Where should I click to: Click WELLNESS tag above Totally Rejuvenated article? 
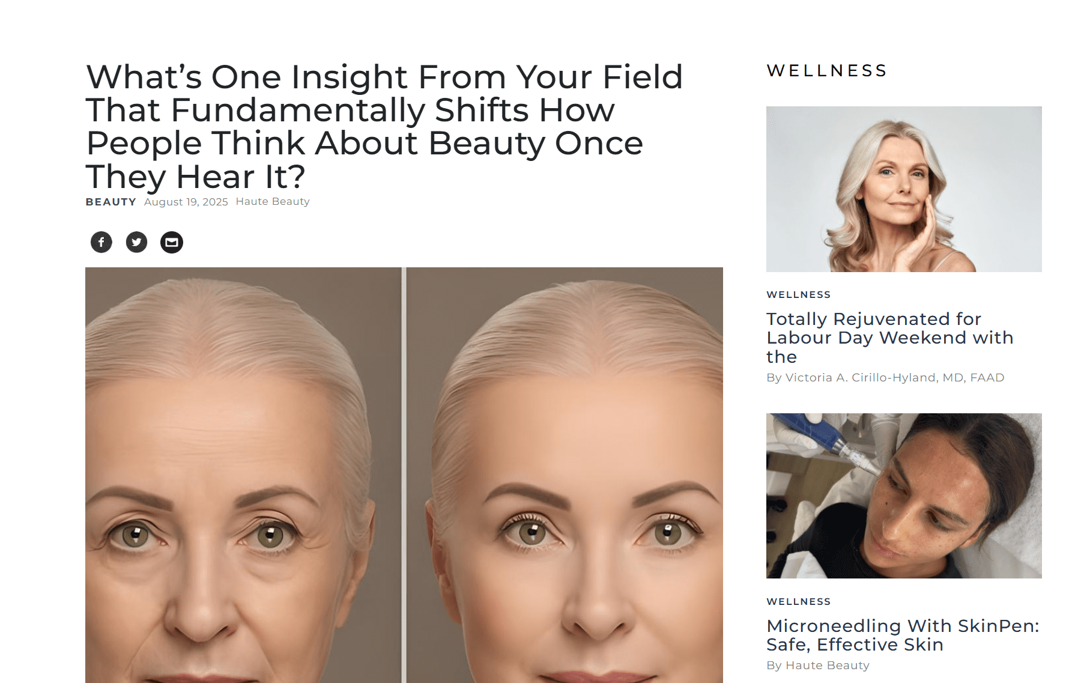coord(799,294)
